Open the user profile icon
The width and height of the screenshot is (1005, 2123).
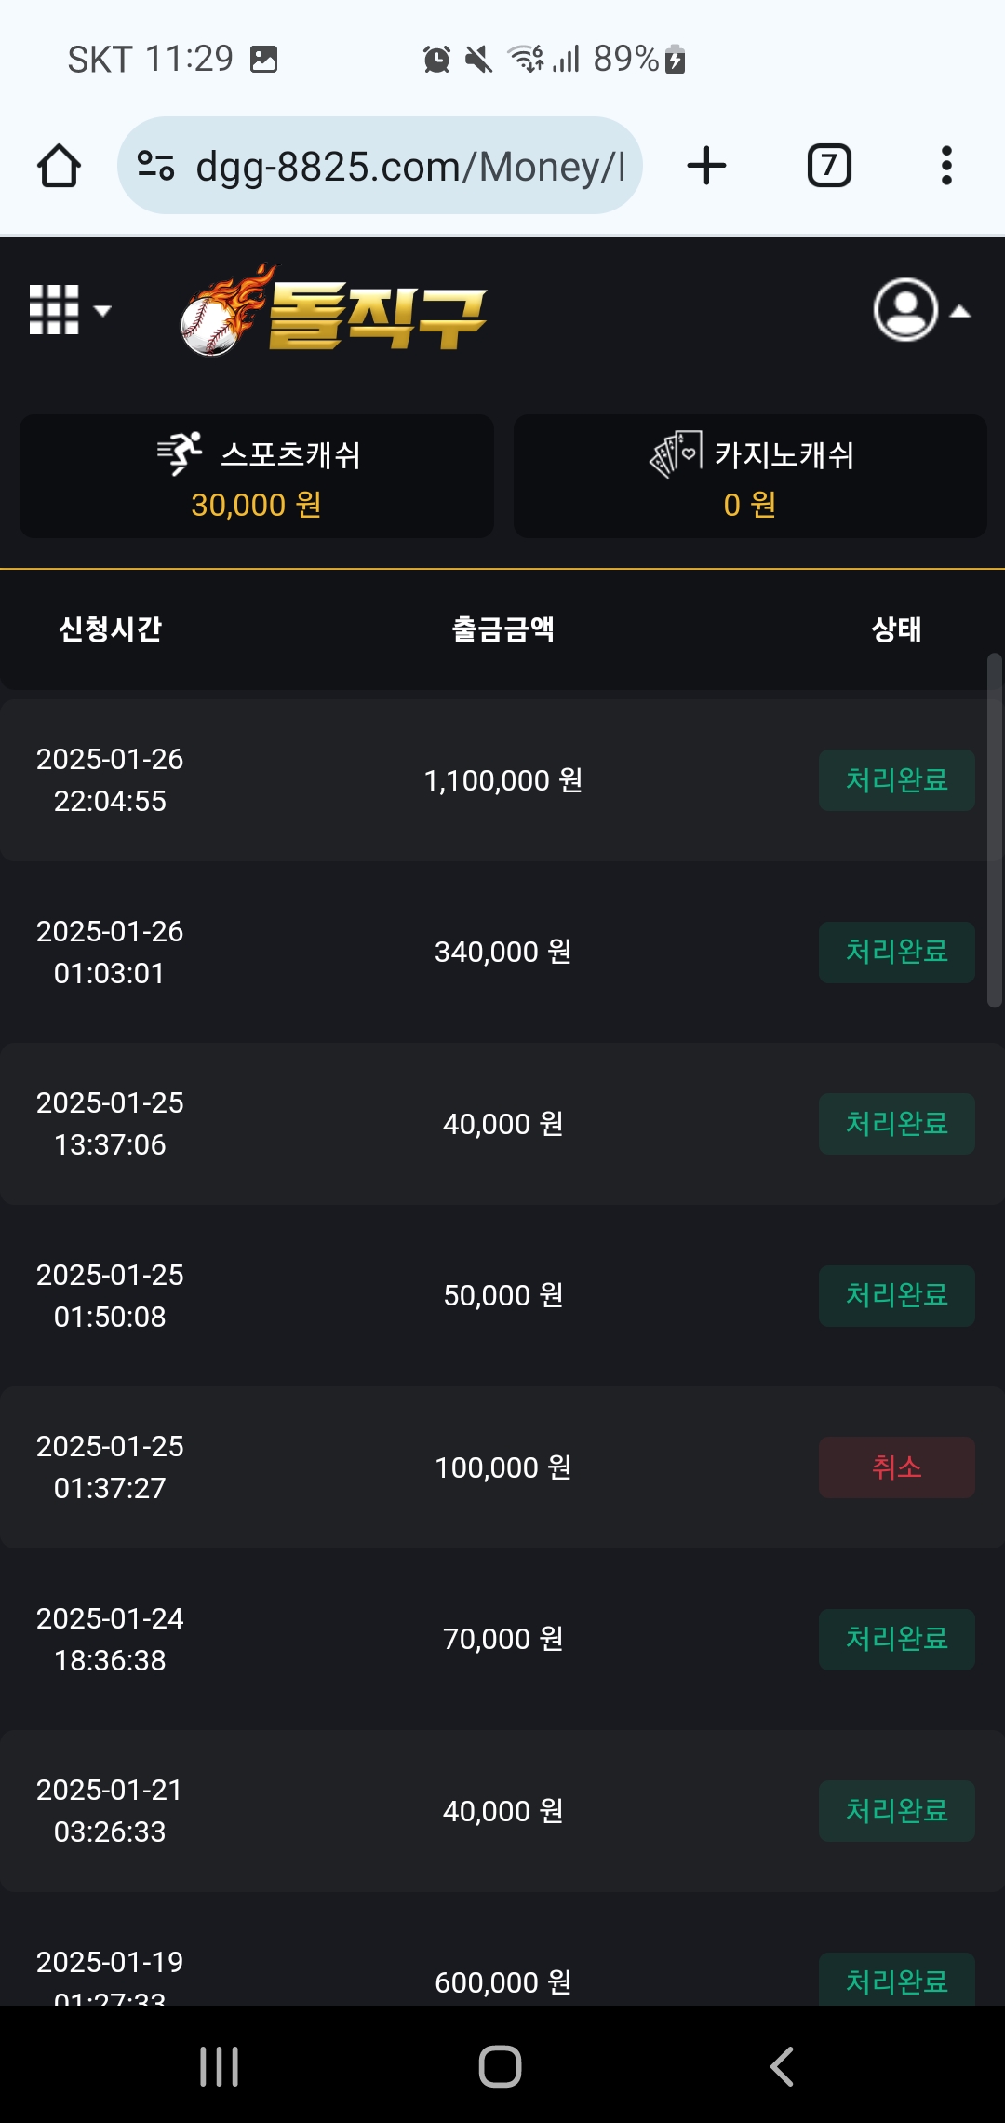(x=905, y=310)
